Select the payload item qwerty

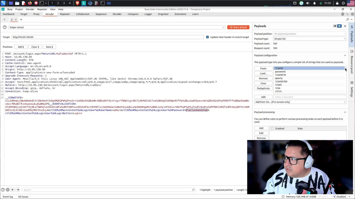279,78
